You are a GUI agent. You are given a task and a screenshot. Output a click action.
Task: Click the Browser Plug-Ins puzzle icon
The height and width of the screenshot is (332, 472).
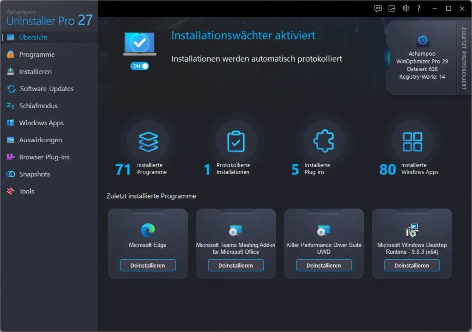tap(11, 157)
